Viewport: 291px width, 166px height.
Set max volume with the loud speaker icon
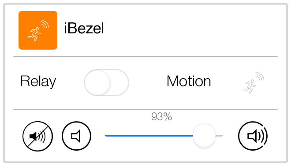[x=253, y=136]
